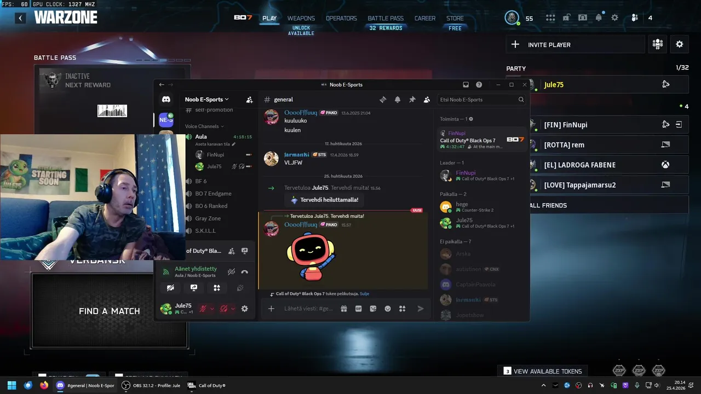The image size is (701, 394).
Task: Open group finder icon beside Invite Player
Action: 658,44
